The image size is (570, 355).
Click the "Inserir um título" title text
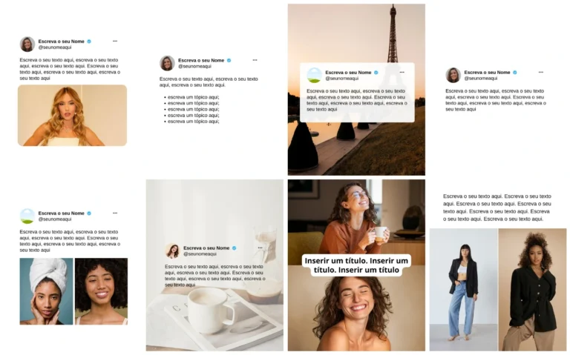(x=356, y=265)
